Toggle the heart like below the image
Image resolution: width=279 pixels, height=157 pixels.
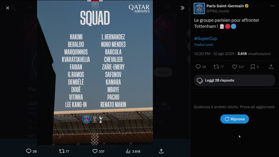[x=95, y=151]
